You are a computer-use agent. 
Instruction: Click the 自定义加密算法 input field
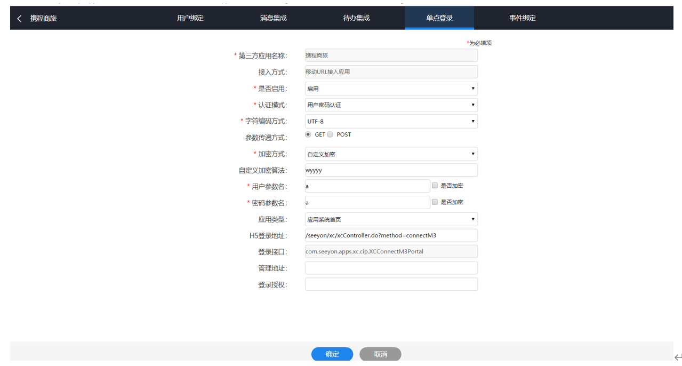[x=391, y=170]
